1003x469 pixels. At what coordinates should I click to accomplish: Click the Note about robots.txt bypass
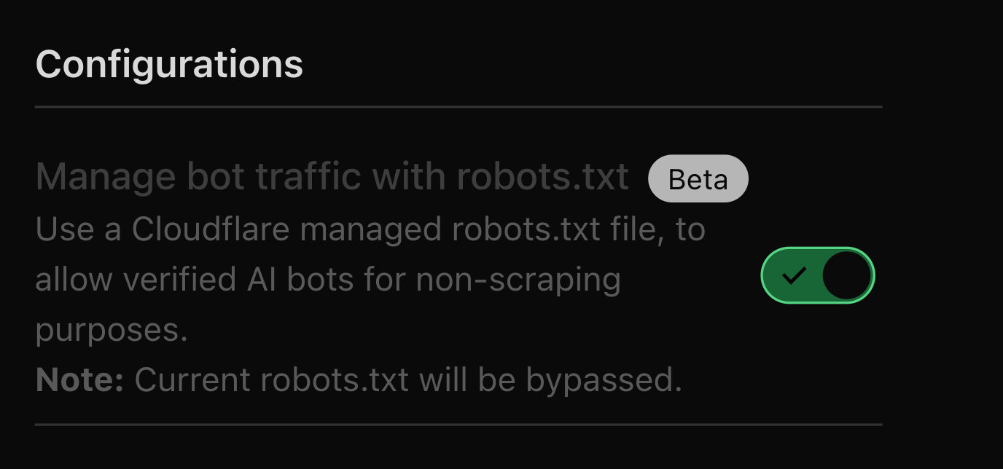[x=360, y=379]
